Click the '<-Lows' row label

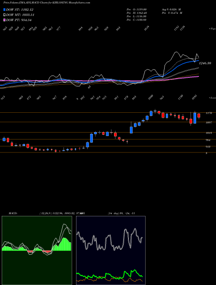[x=212, y=98]
